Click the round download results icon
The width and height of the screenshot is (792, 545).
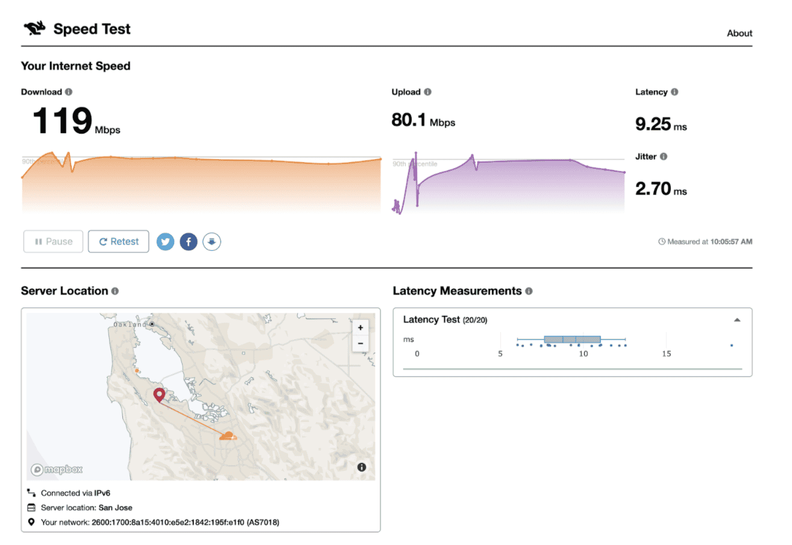click(x=212, y=242)
